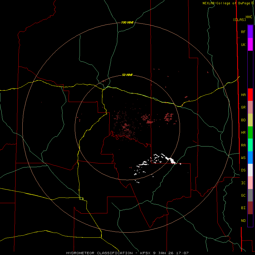Click the [CLAS] units label

[x=239, y=20]
